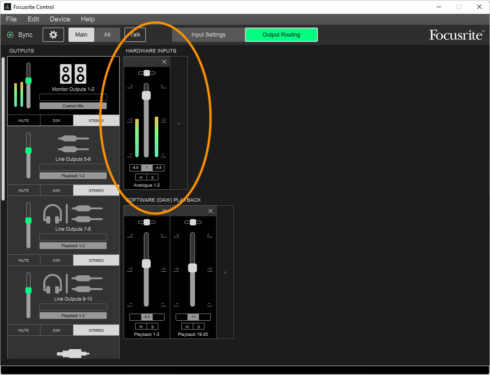Open Line Outputs 7-8 Playback 1-2 source dropdown

coord(73,246)
